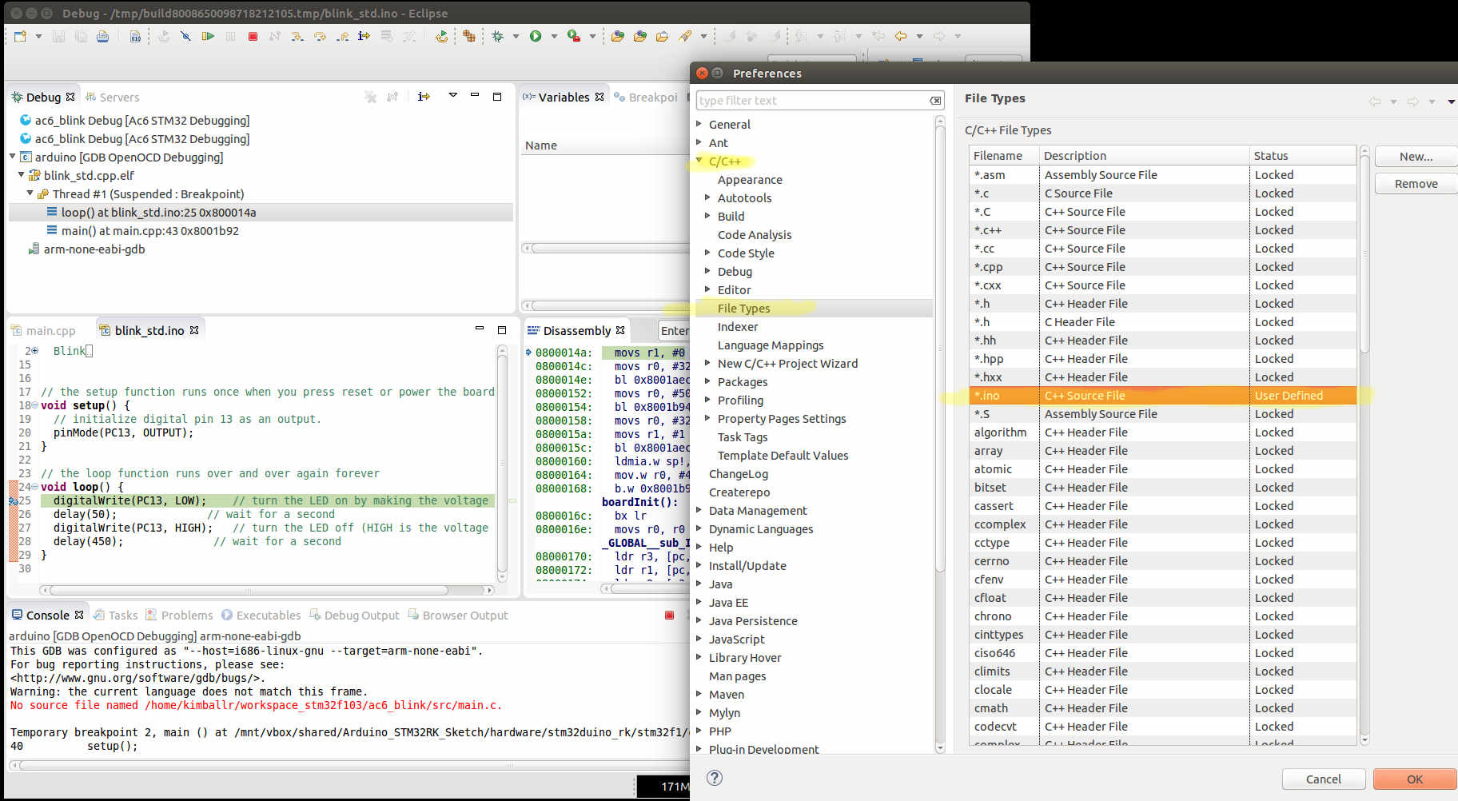Viewport: 1458px width, 801px height.
Task: Toggle folding of loop() at line 24
Action: tap(34, 487)
